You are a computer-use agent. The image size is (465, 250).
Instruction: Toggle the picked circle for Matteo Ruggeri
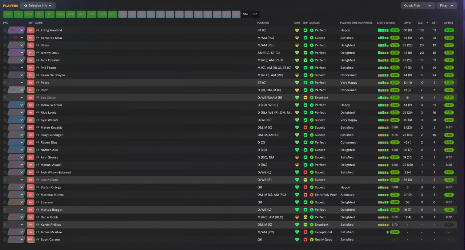click(5, 210)
